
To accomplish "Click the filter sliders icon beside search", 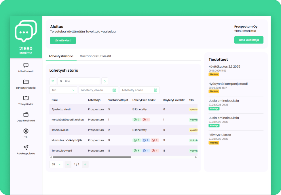I will 53,81.
